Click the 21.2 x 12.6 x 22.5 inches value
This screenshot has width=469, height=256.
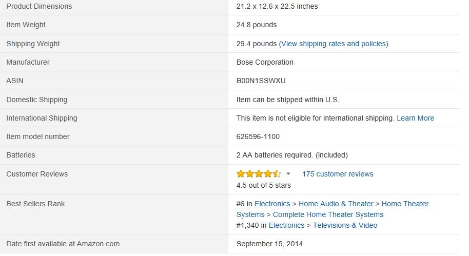277,6
